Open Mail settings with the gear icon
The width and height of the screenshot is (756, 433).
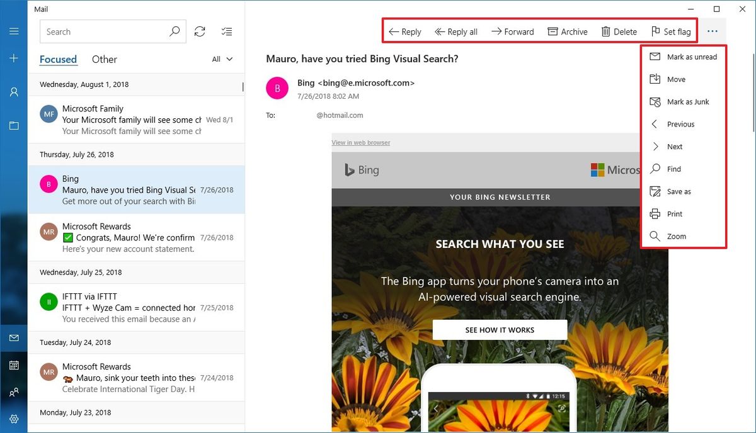pos(14,419)
